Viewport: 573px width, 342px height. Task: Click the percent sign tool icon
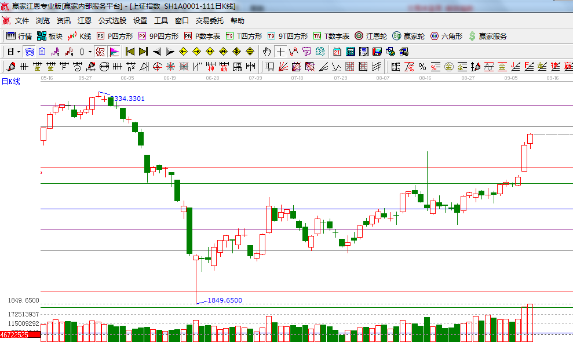[422, 67]
